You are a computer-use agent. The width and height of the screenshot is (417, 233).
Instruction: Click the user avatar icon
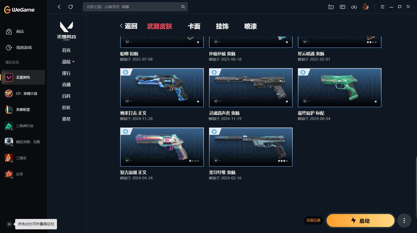point(366,7)
